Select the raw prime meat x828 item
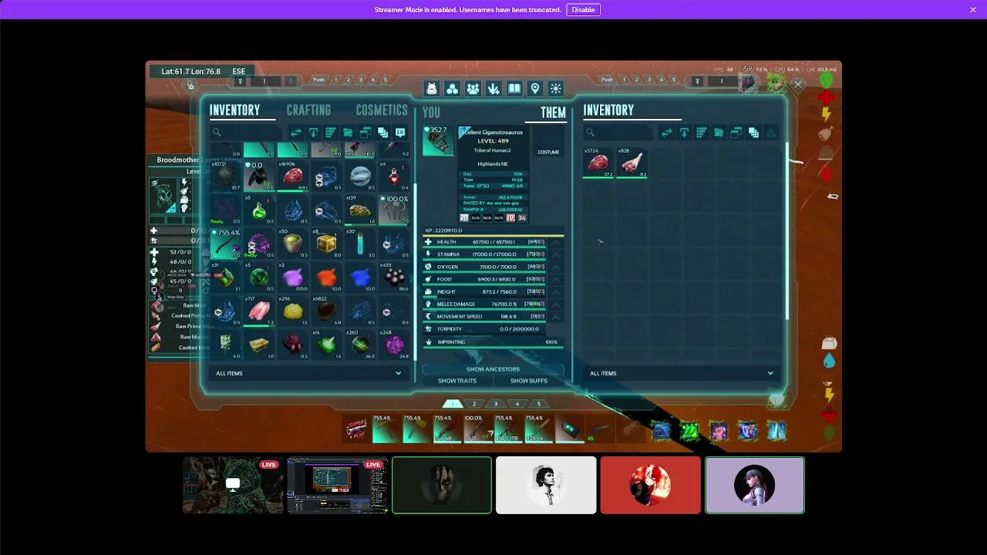This screenshot has width=987, height=555. (632, 163)
